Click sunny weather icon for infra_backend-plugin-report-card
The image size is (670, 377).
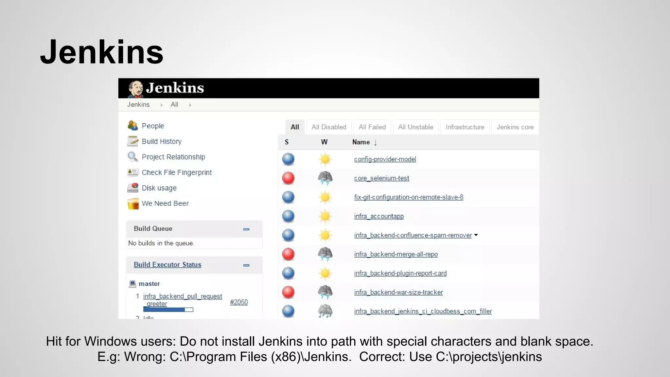click(325, 273)
